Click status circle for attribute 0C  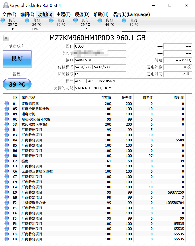click(x=7, y=119)
